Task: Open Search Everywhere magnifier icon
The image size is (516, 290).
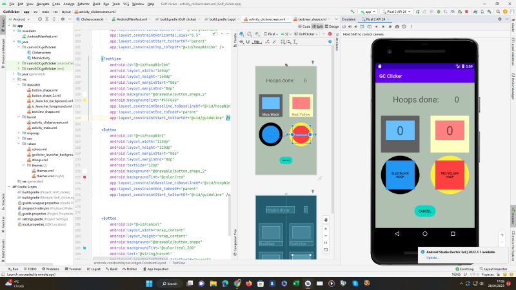Action: pos(498,12)
